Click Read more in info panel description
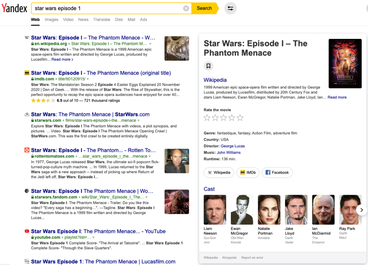The image size is (368, 265). coord(337,97)
